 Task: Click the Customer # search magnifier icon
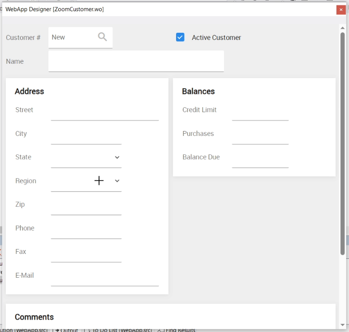(x=103, y=37)
